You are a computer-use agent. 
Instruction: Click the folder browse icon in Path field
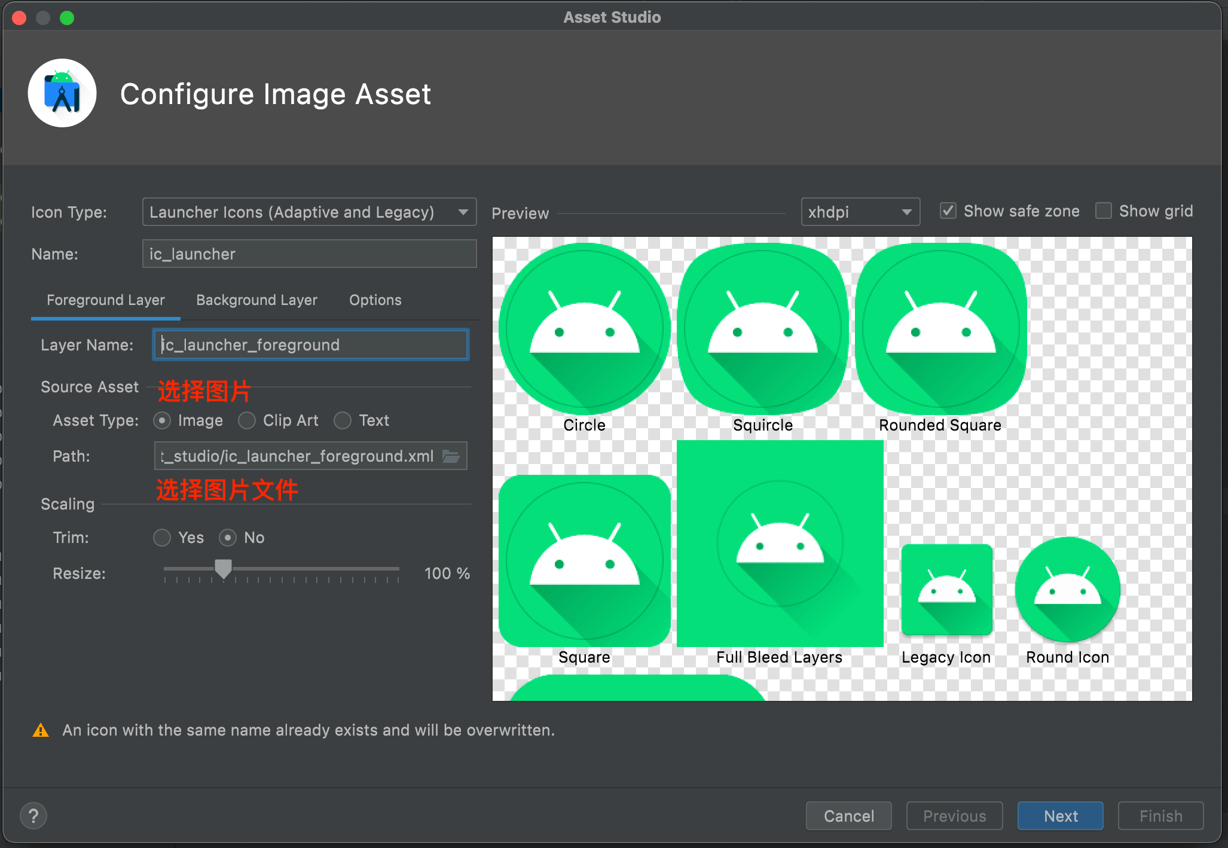[451, 456]
